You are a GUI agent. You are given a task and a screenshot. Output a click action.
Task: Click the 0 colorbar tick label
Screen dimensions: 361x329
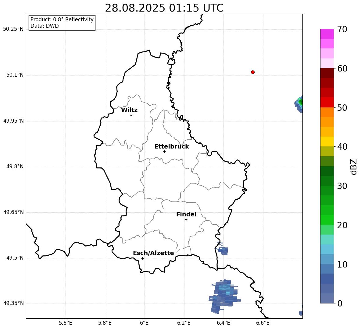click(340, 303)
